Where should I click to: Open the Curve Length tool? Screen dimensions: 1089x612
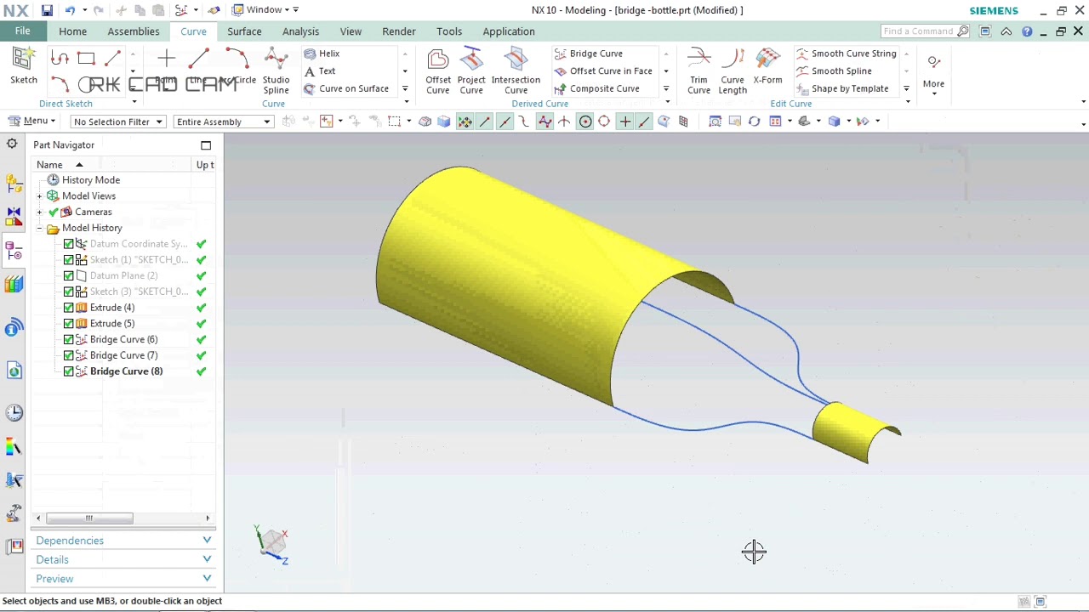point(733,71)
